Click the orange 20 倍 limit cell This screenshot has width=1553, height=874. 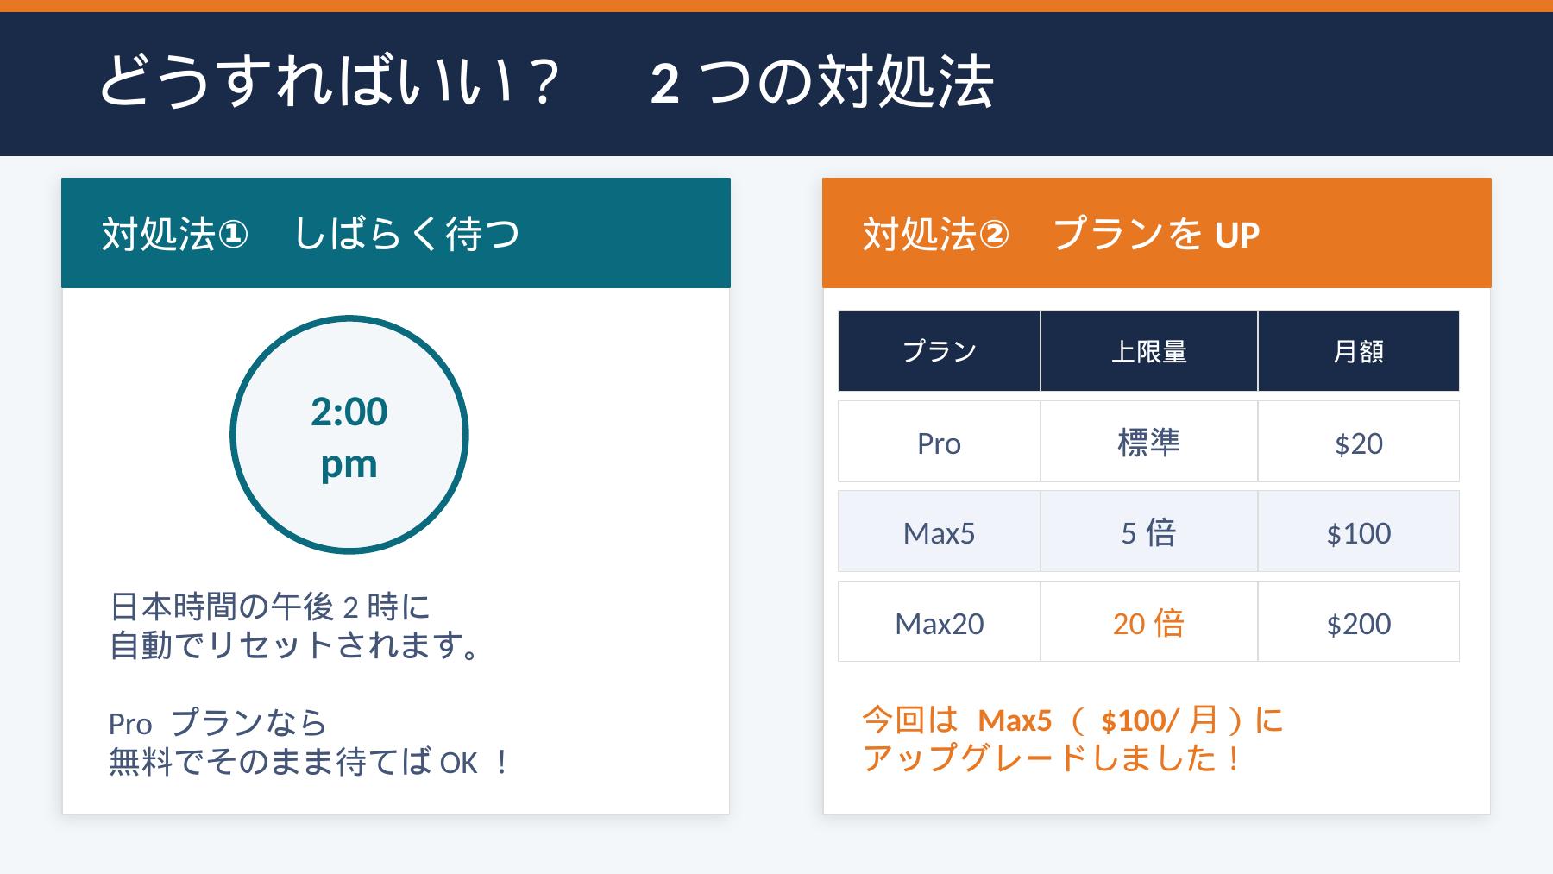[1148, 623]
